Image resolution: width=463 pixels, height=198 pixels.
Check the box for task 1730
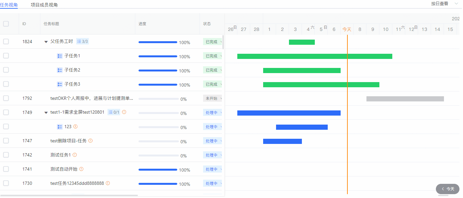[6, 183]
